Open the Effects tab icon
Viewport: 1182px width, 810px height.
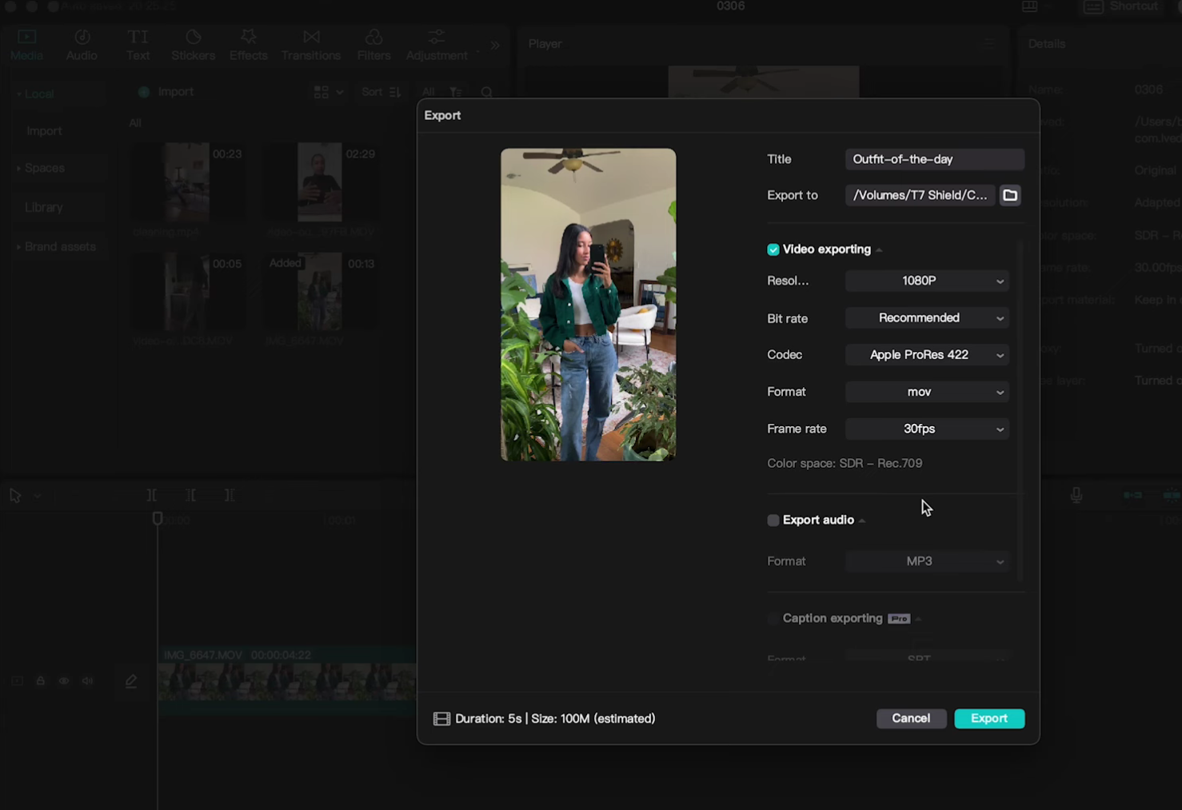(x=248, y=38)
